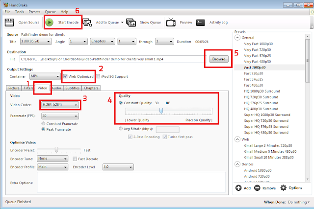This screenshot has width=314, height=209.
Task: Open the Container MP4 dropdown
Action: pos(45,76)
